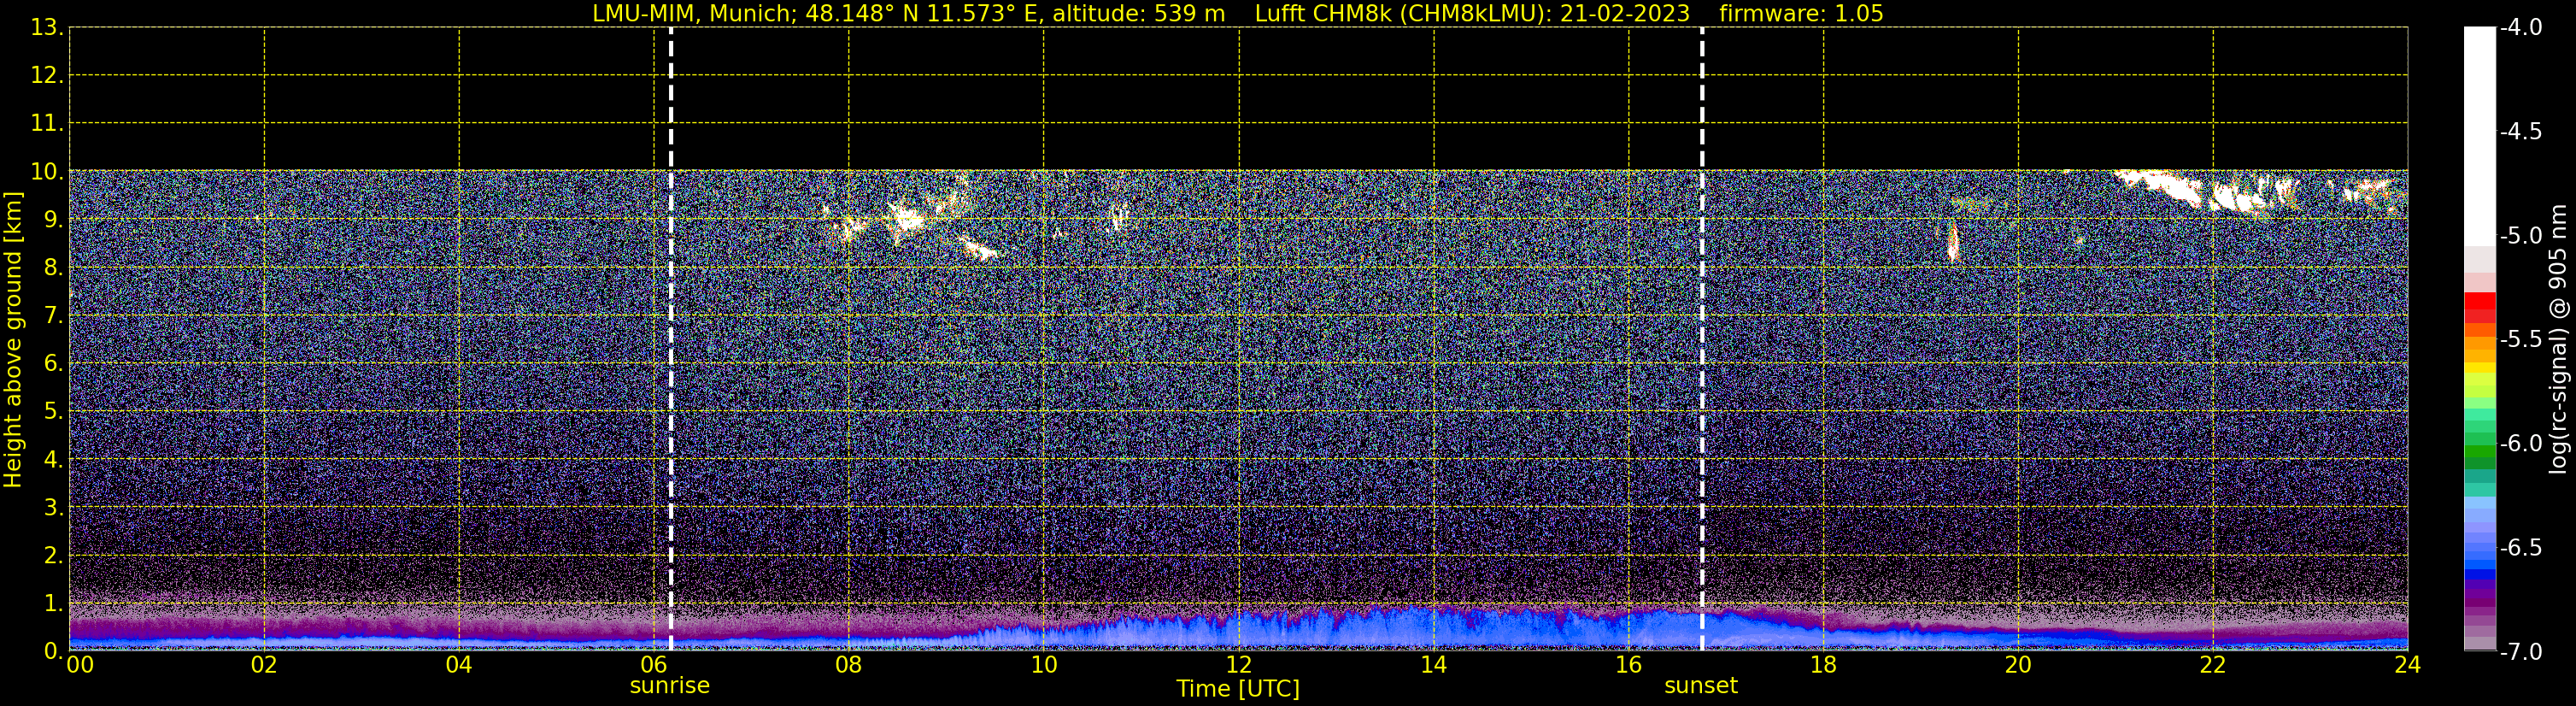Screen dimensions: 2576x706
Task: Click the '12.' tick on the height axis
Action: point(47,75)
